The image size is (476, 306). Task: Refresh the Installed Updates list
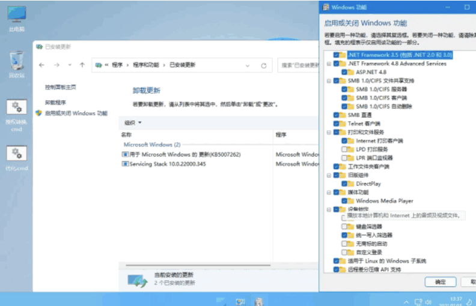[263, 65]
